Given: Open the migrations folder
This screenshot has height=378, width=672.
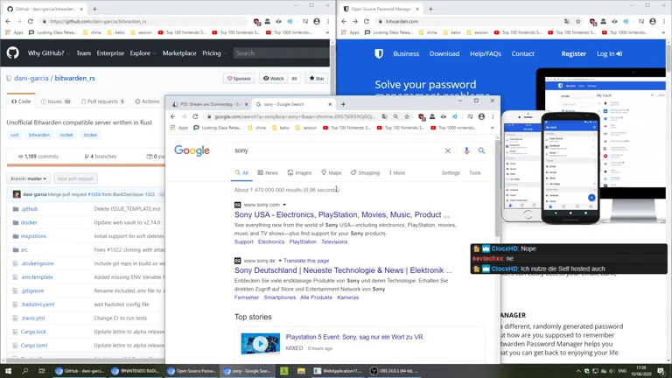Looking at the screenshot, I should (x=33, y=236).
